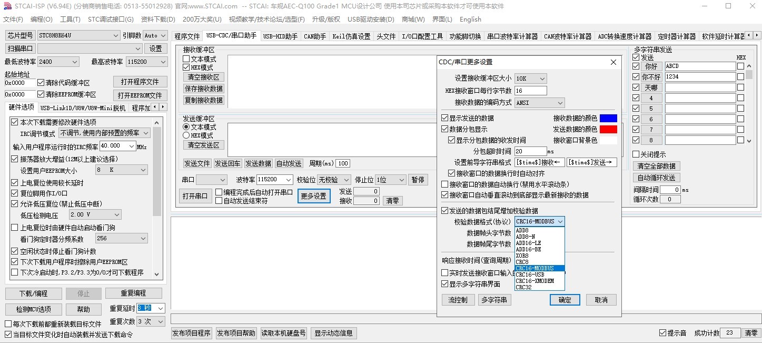Click the 发布项目程序 button

[x=192, y=333]
